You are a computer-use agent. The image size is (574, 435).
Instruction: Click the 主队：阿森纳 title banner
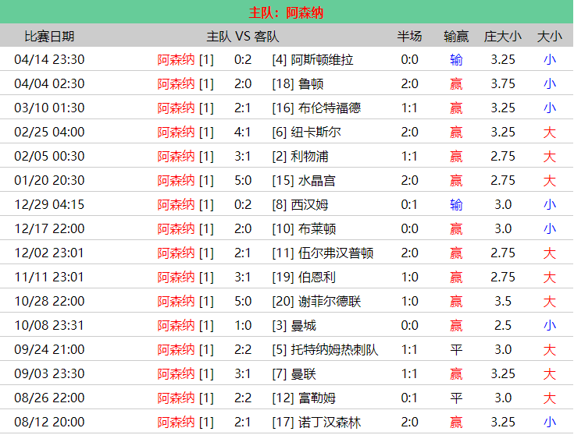287,12
